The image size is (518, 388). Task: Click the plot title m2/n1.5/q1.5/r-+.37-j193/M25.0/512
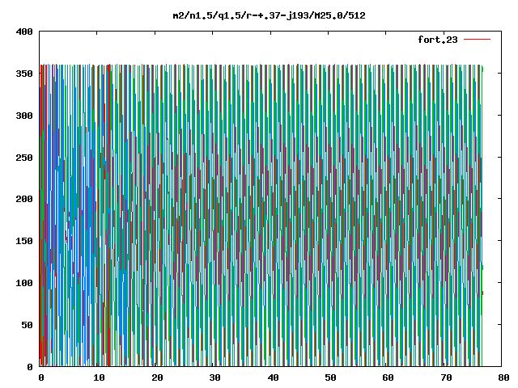[x=270, y=16]
